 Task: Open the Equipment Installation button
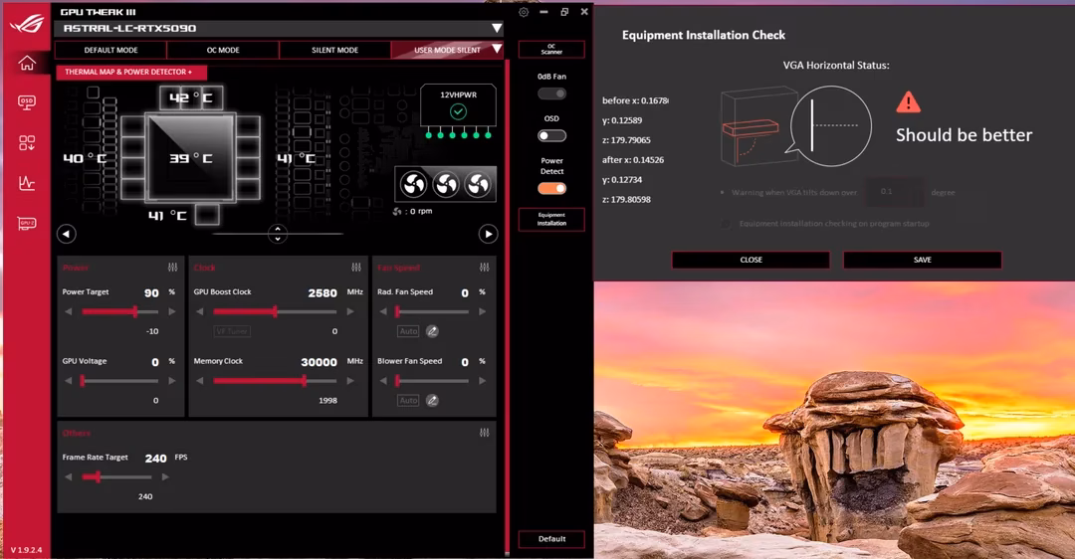coord(551,219)
